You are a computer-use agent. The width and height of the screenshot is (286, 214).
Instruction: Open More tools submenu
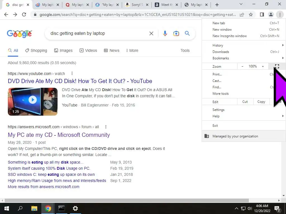tap(244, 94)
